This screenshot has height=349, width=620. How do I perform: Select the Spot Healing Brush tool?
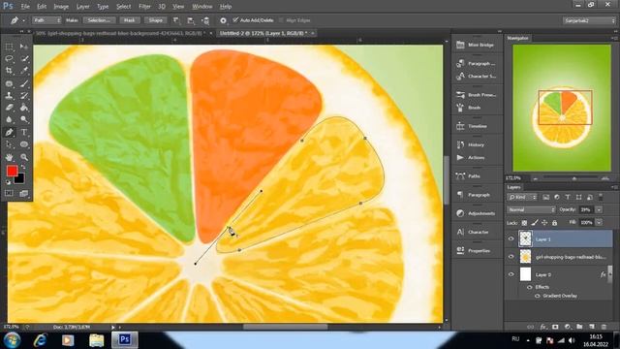click(x=9, y=83)
